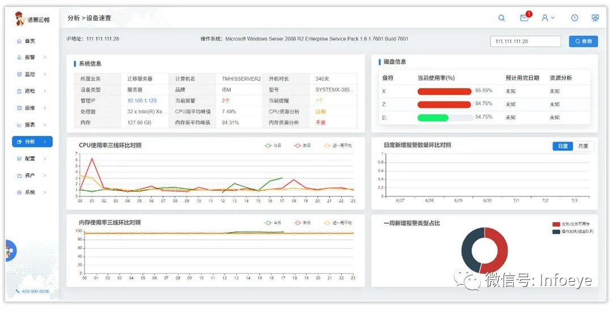612x309 pixels.
Task: Click the search magnifier icon in header
Action: tap(501, 18)
